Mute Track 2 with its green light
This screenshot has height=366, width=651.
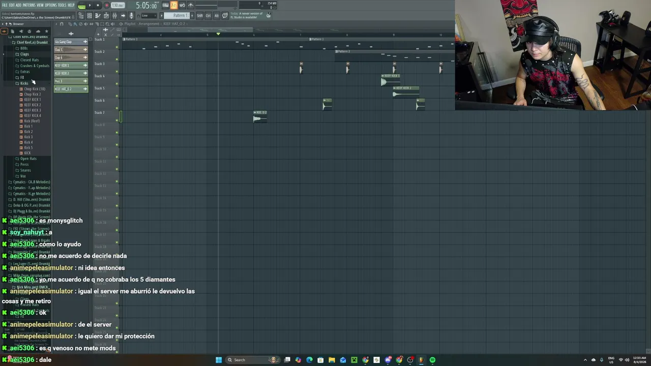tap(117, 59)
